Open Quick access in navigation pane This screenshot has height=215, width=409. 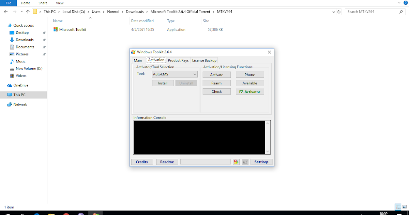click(x=20, y=25)
